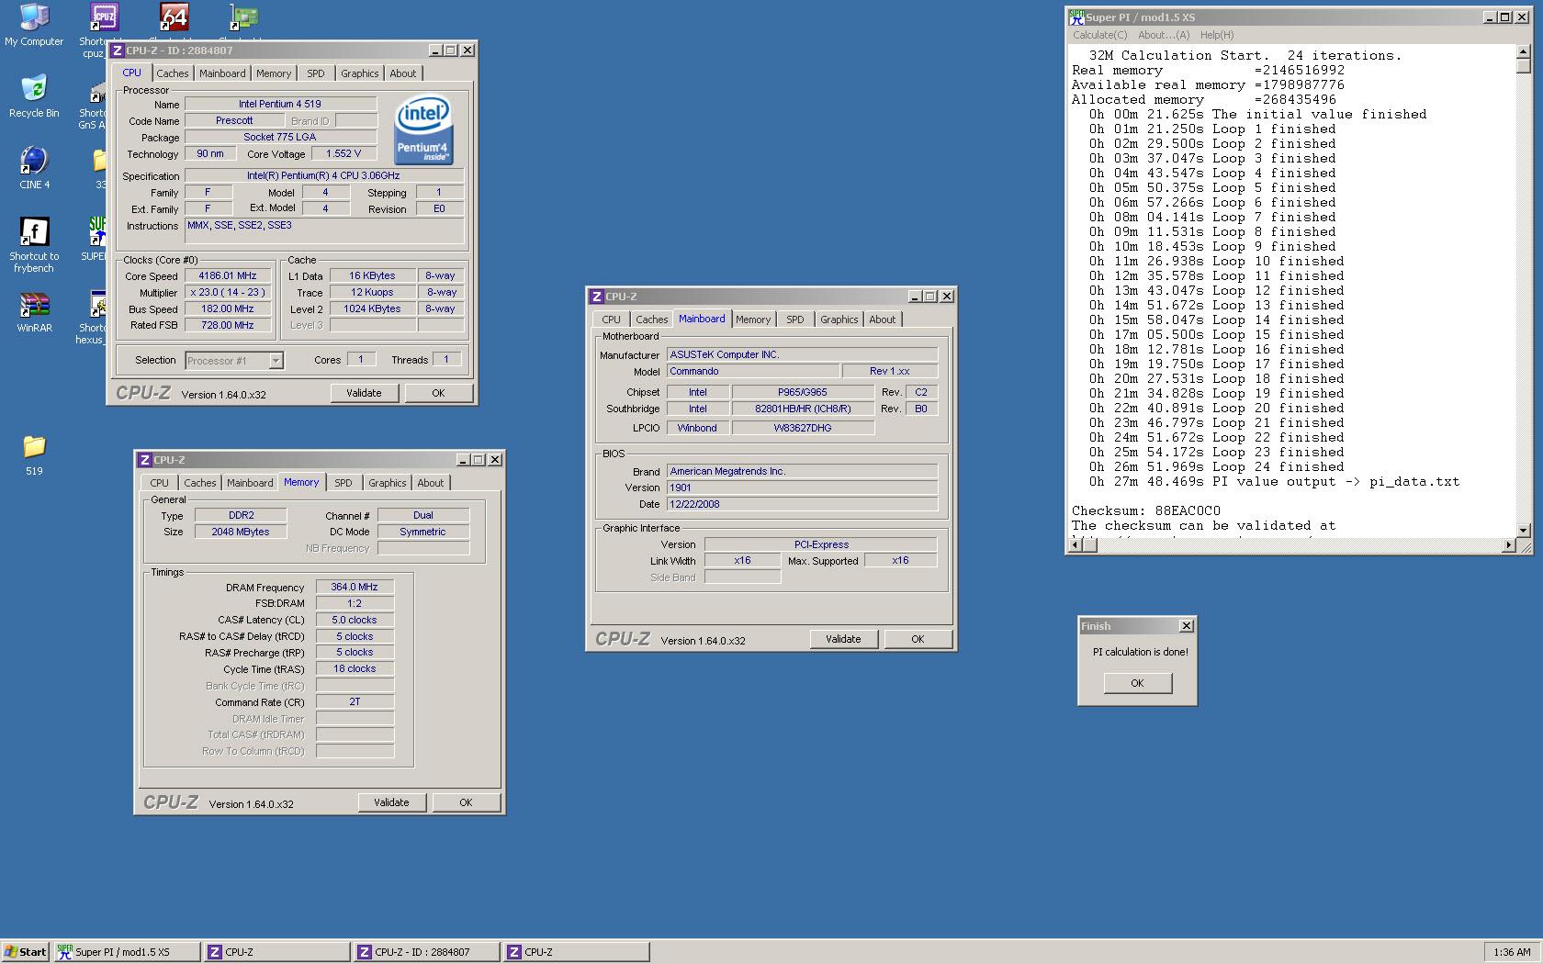Select Graphics tab in the Mainboard CPU-Z window
The image size is (1543, 964).
(839, 319)
